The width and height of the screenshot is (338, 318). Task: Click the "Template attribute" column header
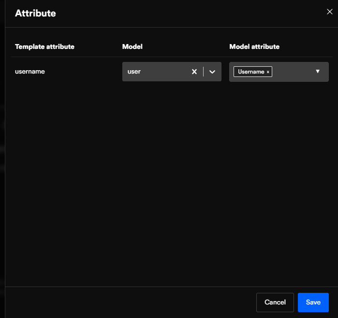pos(44,46)
